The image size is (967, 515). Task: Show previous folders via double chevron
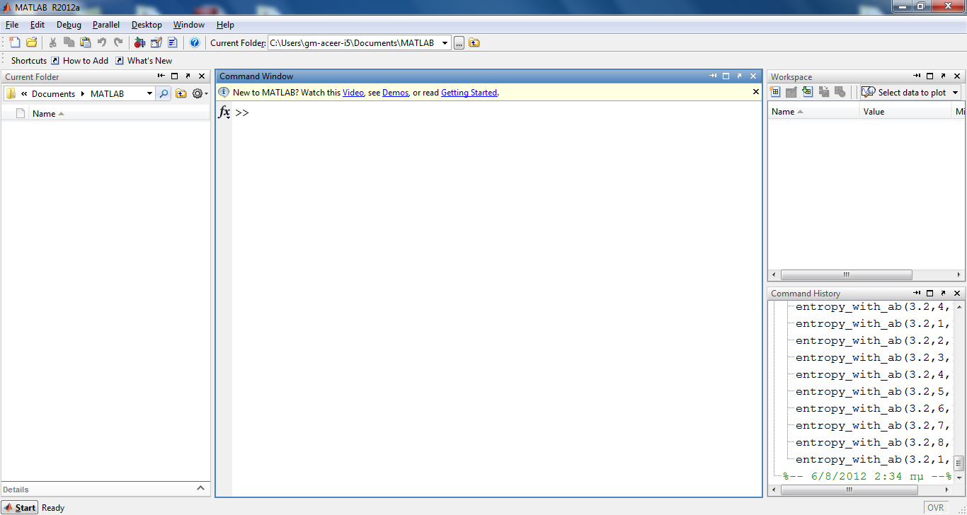[x=24, y=93]
